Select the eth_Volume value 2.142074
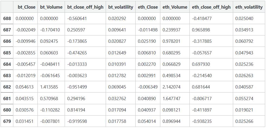Image resolution: width=266 pixels, height=128 pixels. [x=171, y=87]
